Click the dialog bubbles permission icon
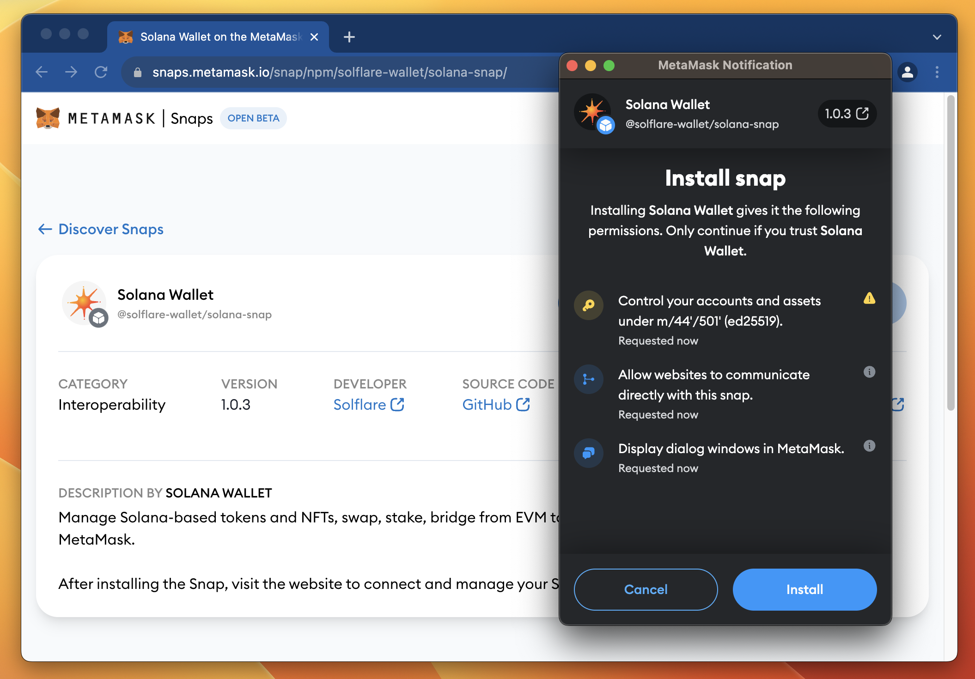Screen dimensions: 975x679 [x=589, y=453]
